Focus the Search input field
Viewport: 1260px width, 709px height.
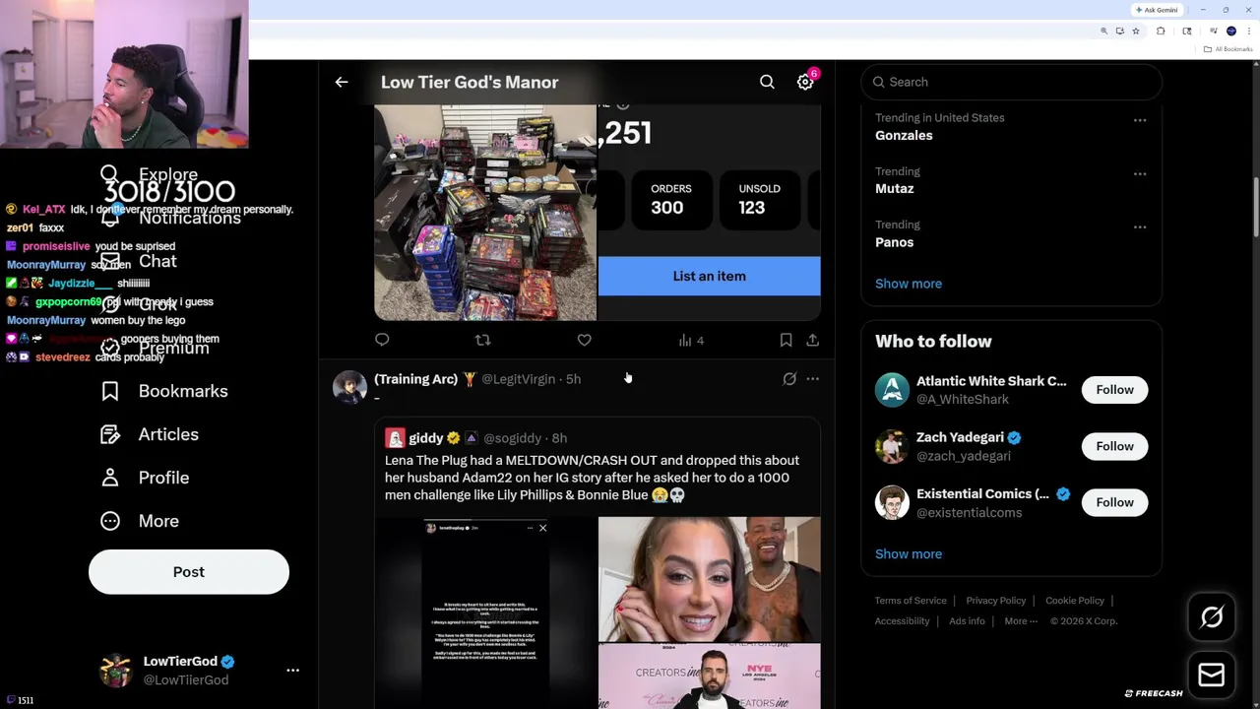click(1011, 82)
